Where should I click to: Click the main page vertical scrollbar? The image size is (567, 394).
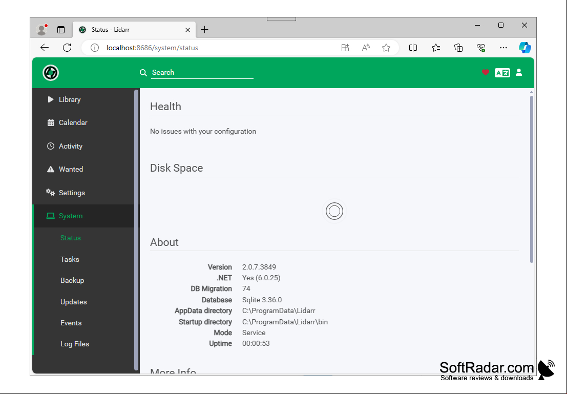532,179
